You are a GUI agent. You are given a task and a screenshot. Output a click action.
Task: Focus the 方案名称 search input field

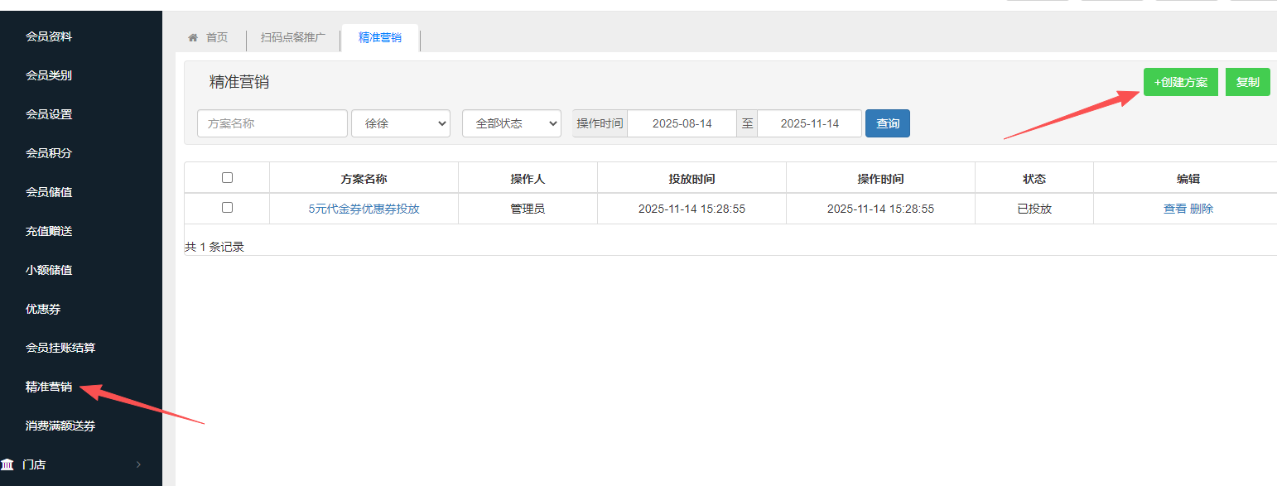point(272,123)
